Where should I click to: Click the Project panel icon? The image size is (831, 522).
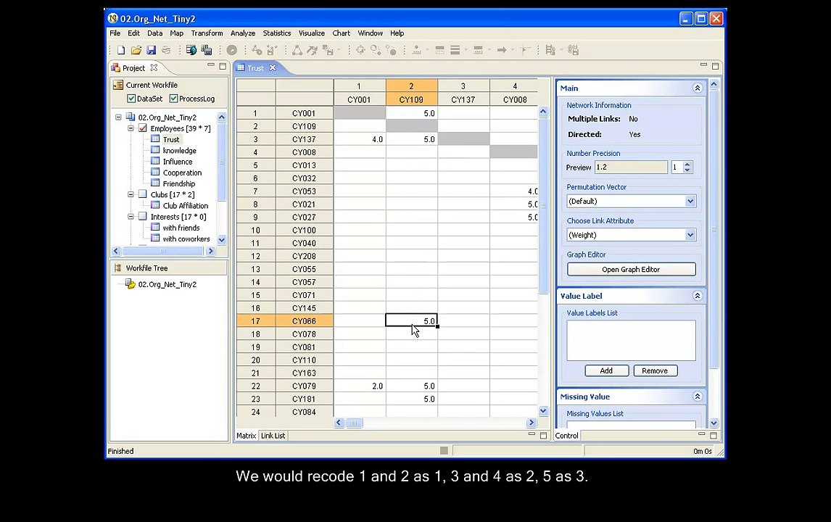[115, 68]
